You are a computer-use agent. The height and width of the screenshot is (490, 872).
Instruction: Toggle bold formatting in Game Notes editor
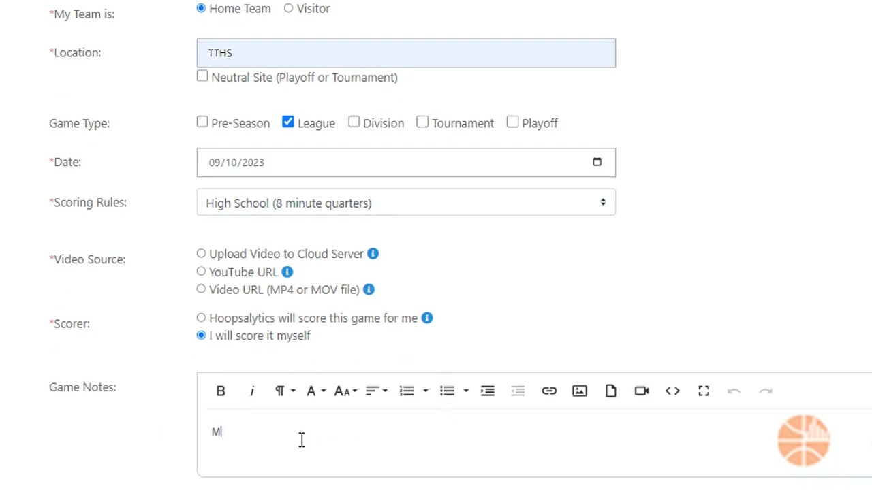[x=221, y=391]
